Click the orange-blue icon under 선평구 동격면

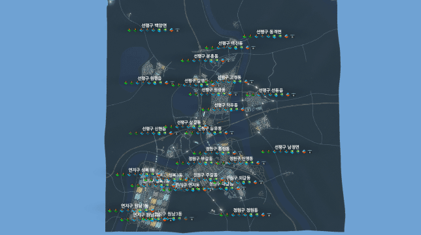coord(286,36)
